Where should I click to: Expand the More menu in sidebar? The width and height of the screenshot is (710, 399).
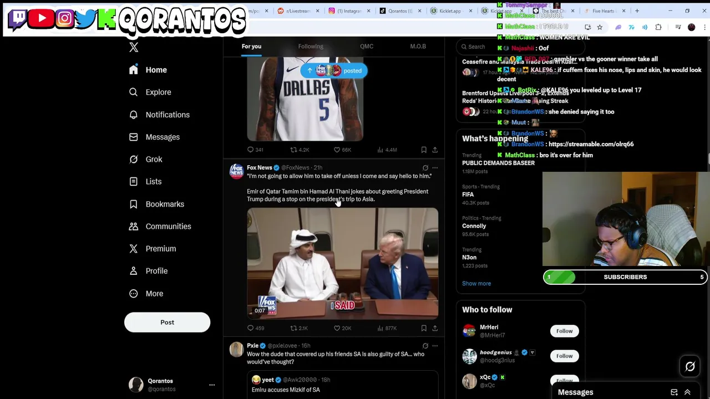pyautogui.click(x=146, y=293)
